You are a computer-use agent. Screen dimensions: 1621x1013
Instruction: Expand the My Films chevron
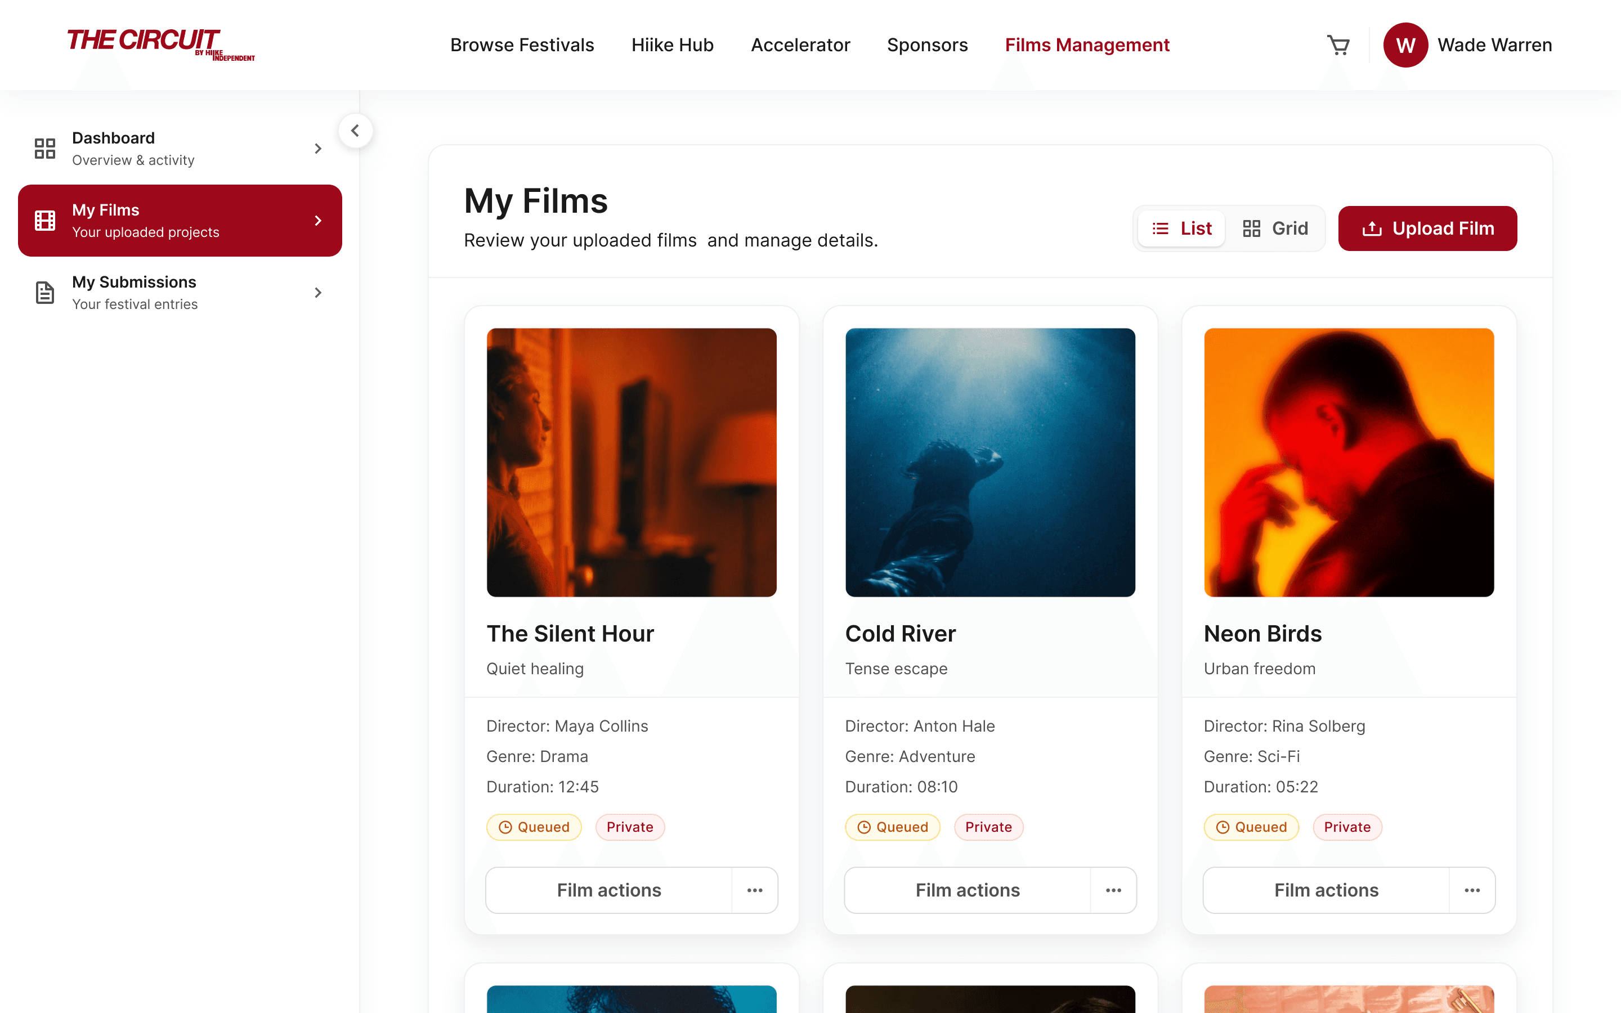click(318, 221)
